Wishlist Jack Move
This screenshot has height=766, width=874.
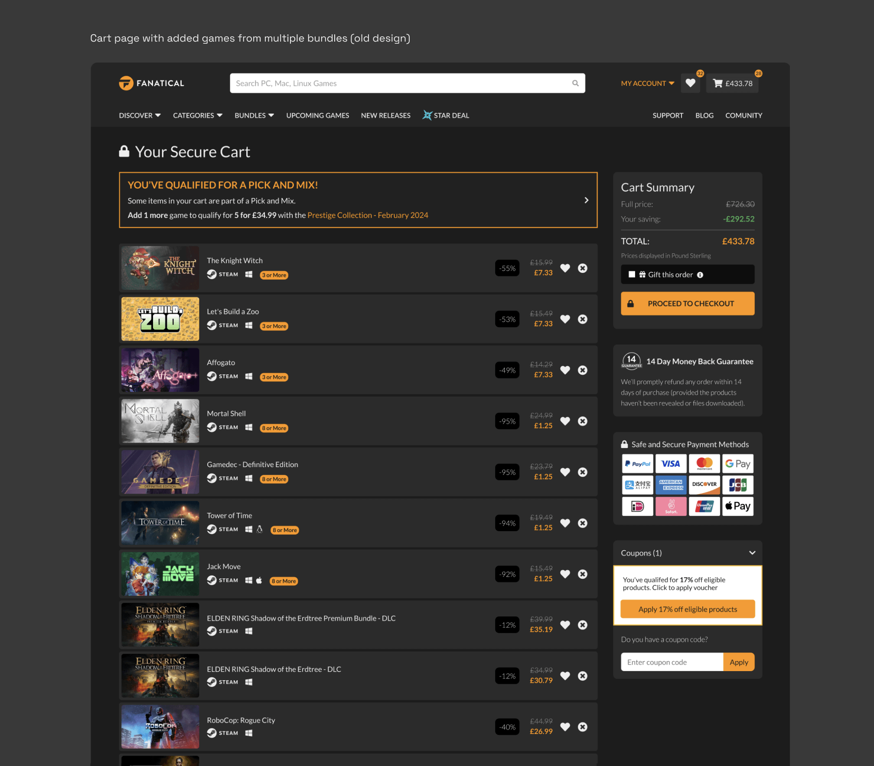tap(565, 574)
